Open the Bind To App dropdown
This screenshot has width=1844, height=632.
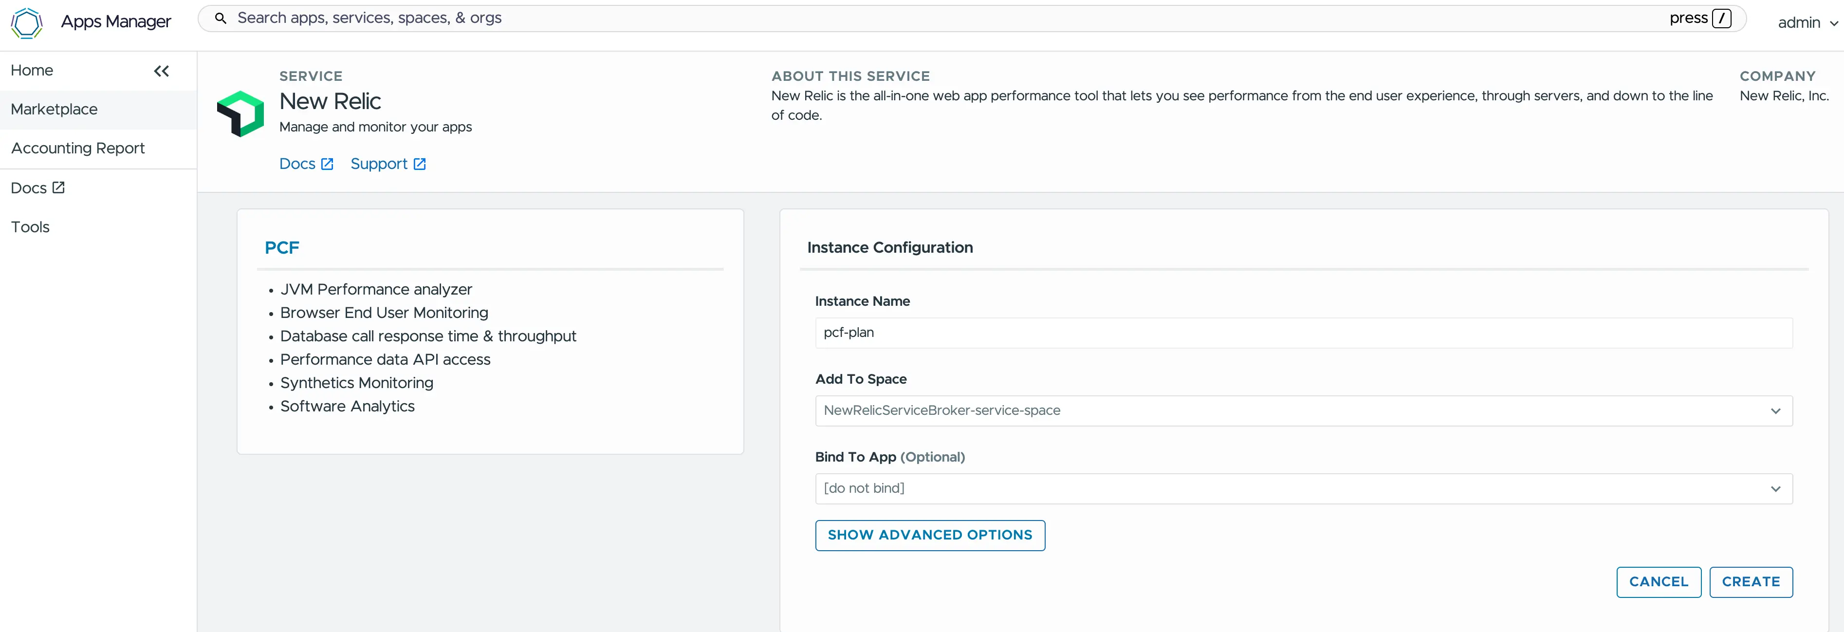click(x=1304, y=489)
